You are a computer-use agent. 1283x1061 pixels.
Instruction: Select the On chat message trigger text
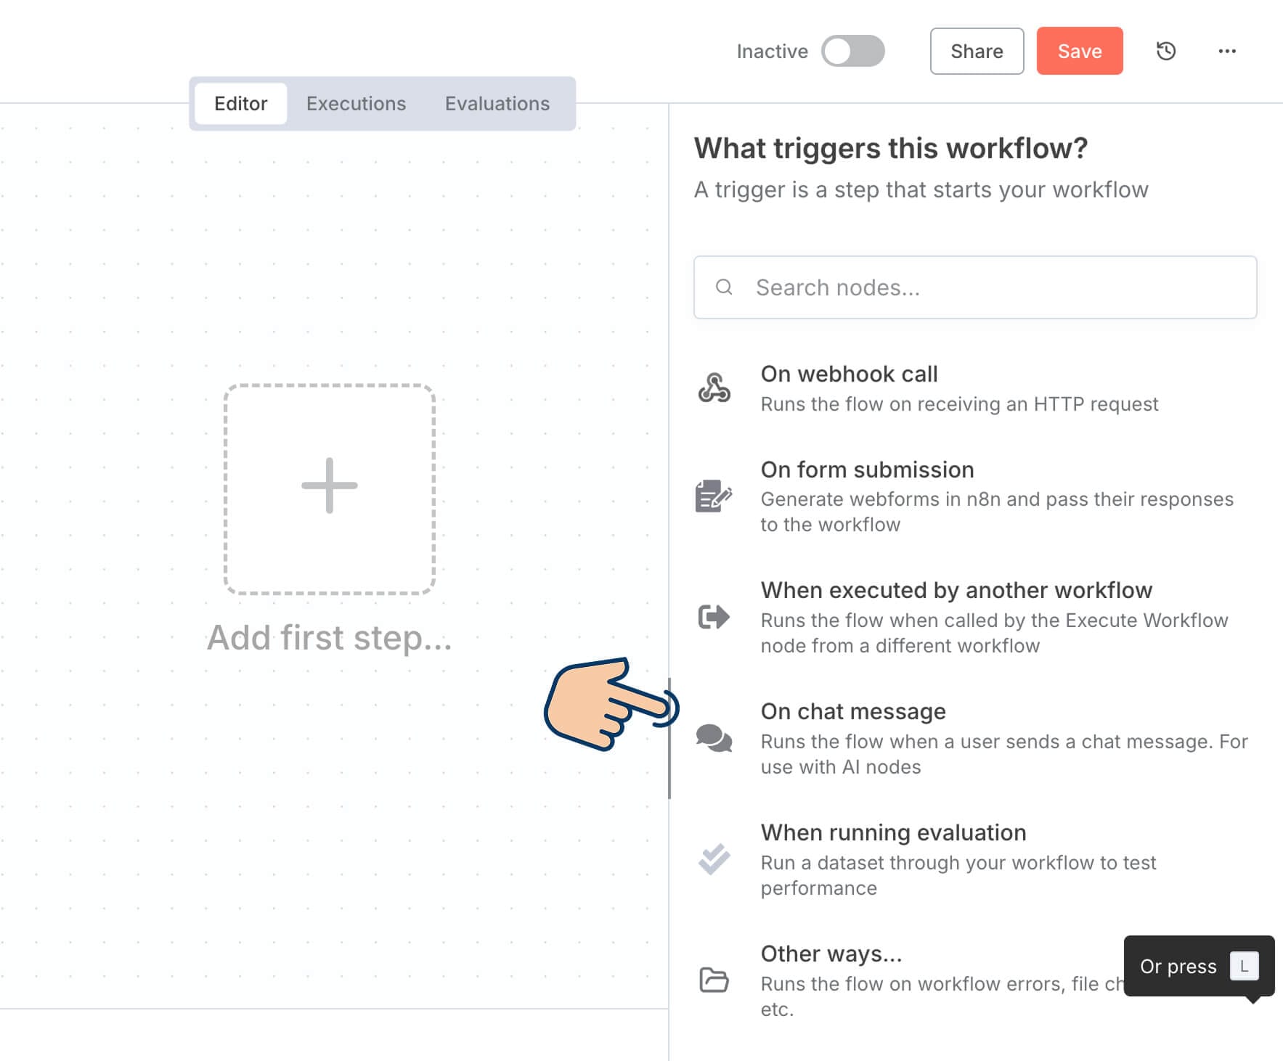[853, 711]
